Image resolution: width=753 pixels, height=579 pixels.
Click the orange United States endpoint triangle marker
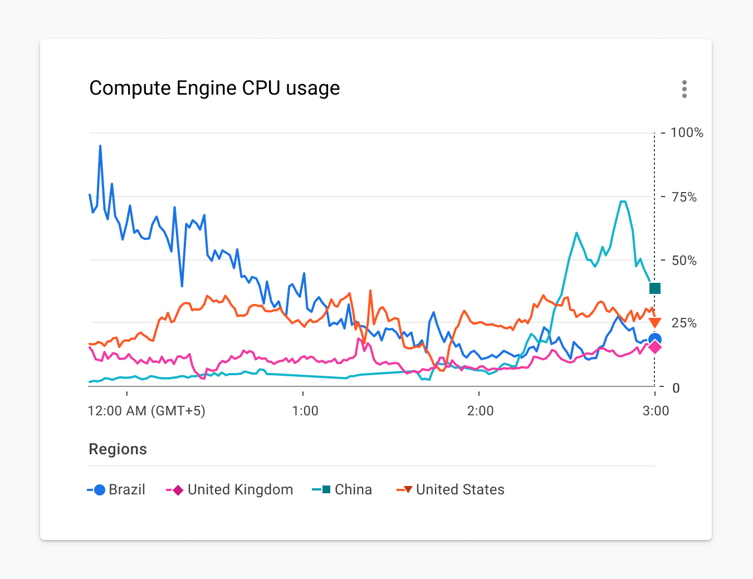click(x=654, y=321)
